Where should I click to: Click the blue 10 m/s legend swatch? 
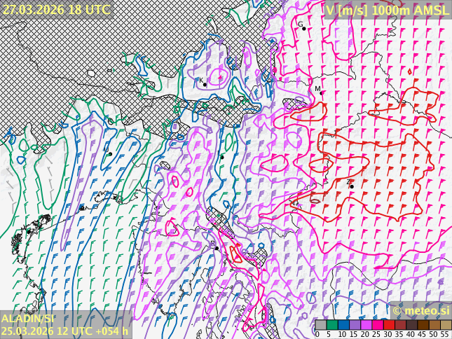point(343,324)
